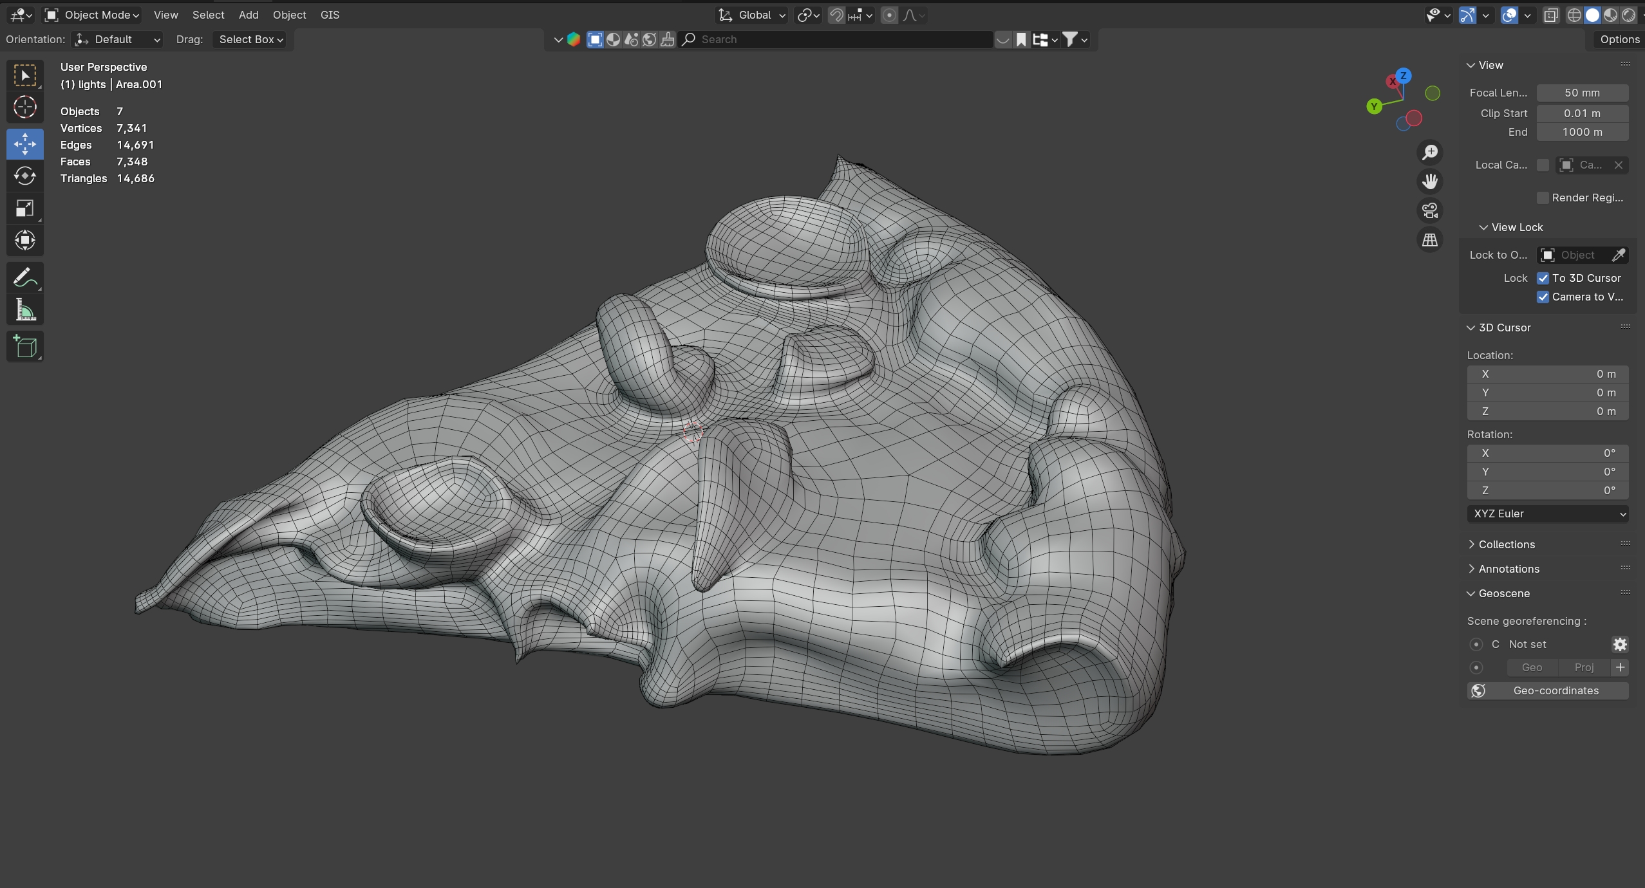Select the Scale tool
Viewport: 1645px width, 888px height.
click(24, 208)
